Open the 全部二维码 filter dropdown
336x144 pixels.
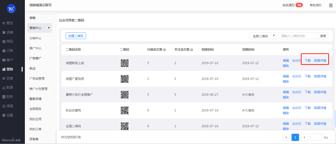[263, 36]
